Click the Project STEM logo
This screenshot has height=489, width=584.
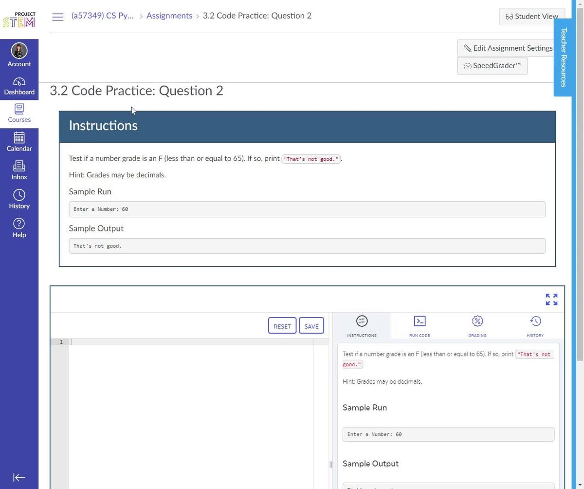tap(19, 20)
